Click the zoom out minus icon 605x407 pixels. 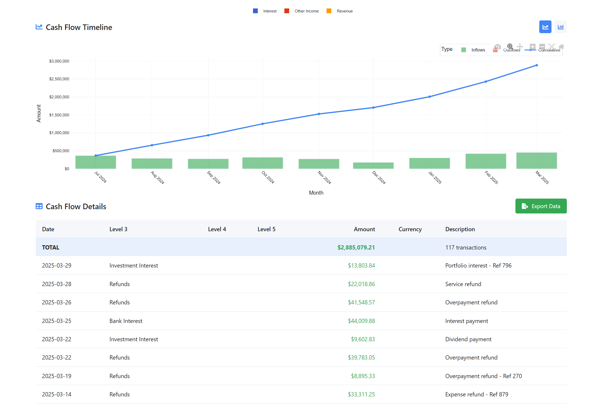542,47
